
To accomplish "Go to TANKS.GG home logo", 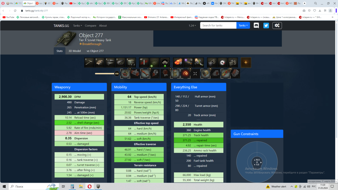I will pyautogui.click(x=62, y=26).
